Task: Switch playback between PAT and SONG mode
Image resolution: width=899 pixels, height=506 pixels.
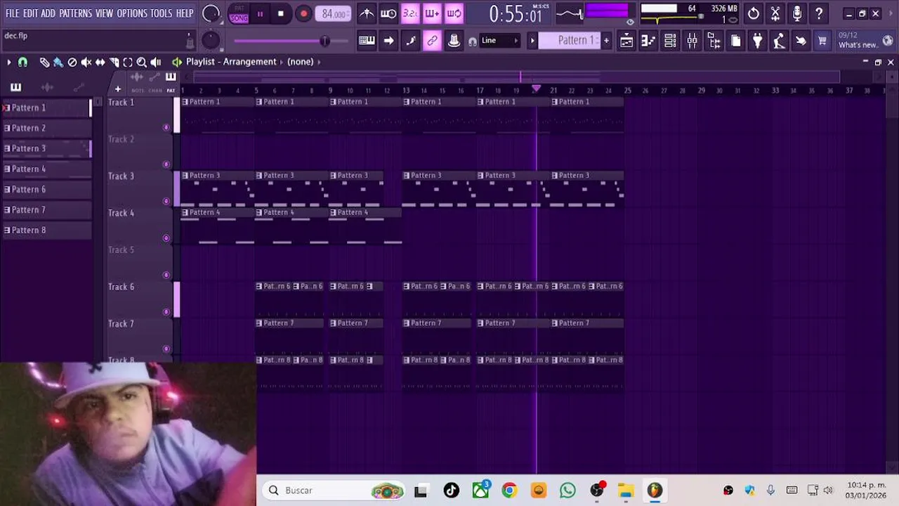Action: [x=239, y=13]
